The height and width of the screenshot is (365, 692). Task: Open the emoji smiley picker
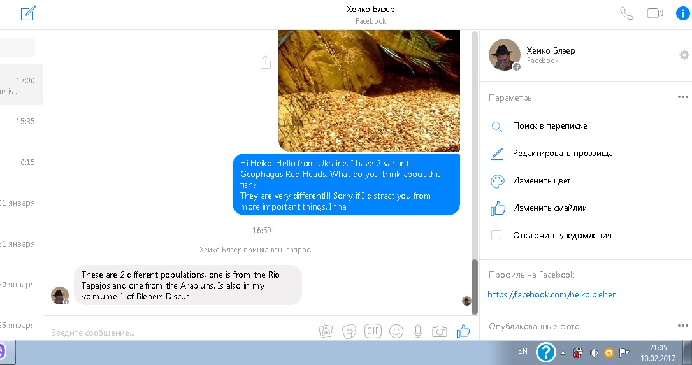pyautogui.click(x=396, y=331)
